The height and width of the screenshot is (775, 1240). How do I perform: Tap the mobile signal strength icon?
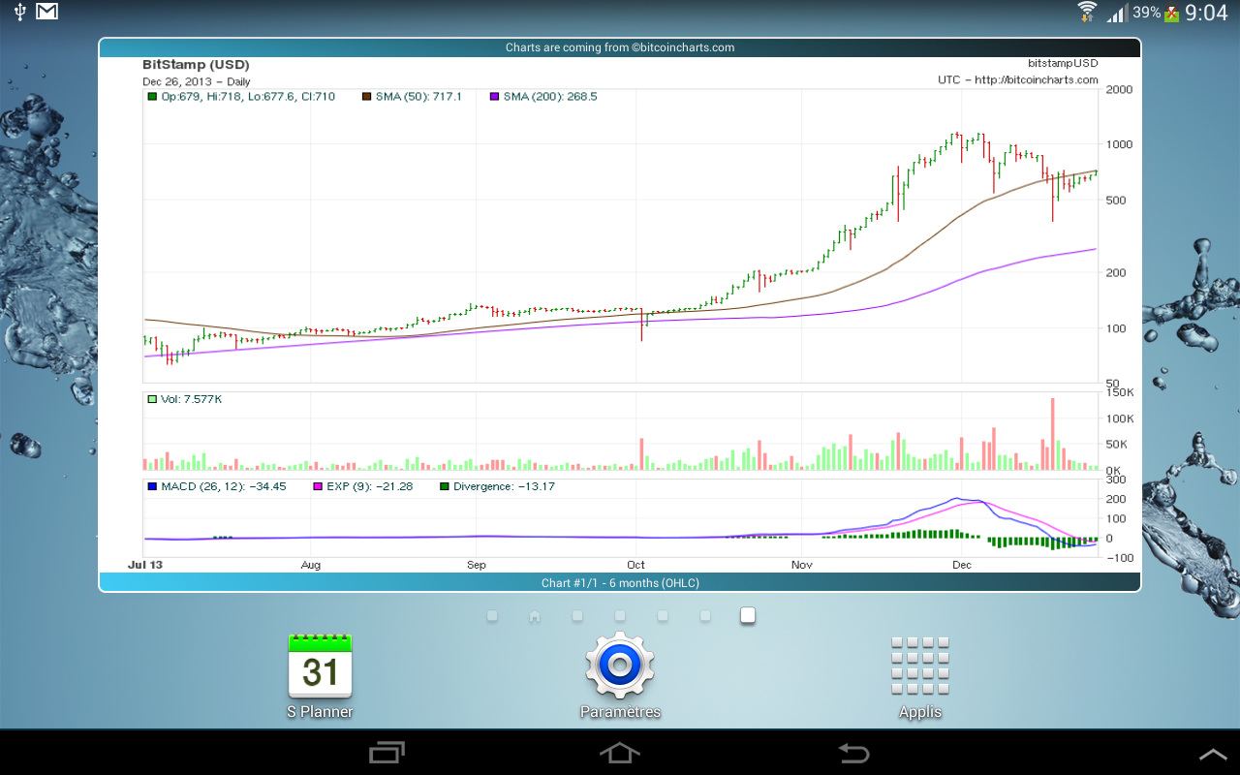(1116, 13)
